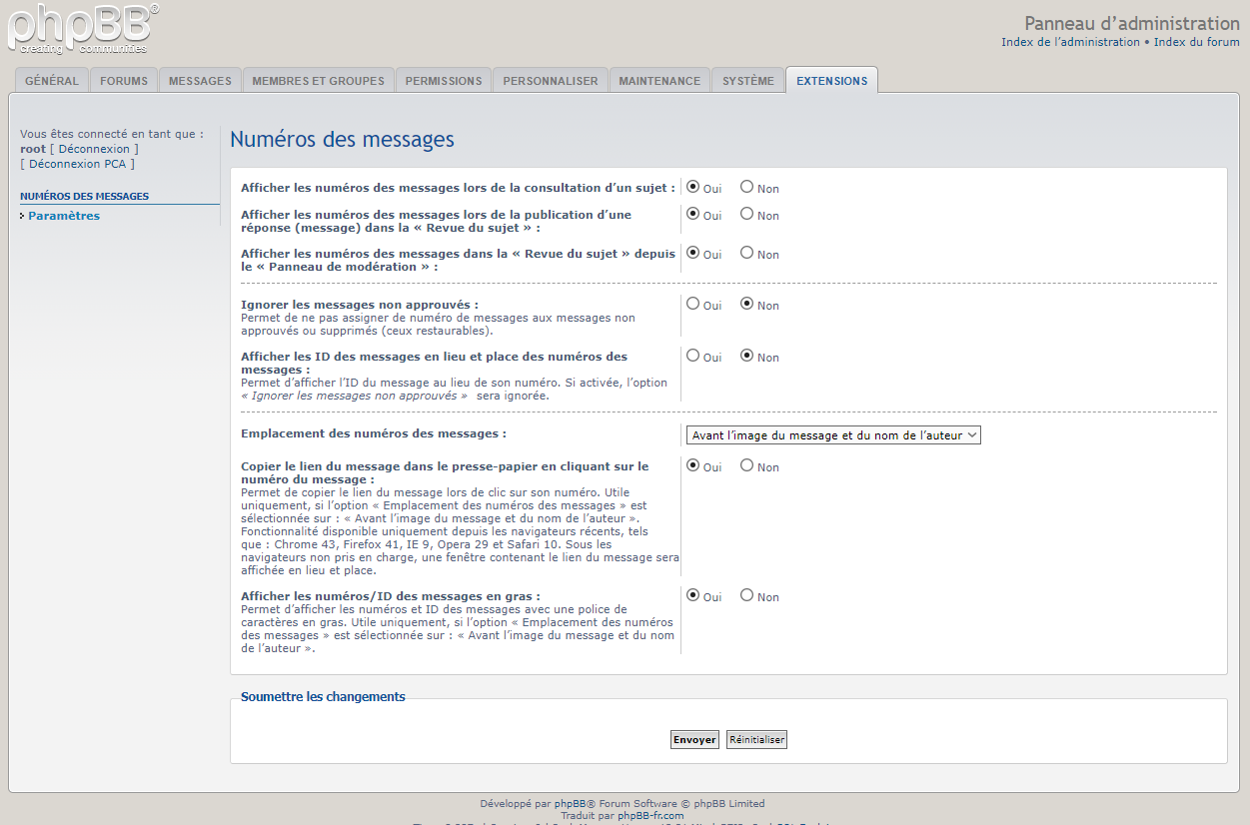Select Non for showing numbers during topic consultation

click(746, 187)
